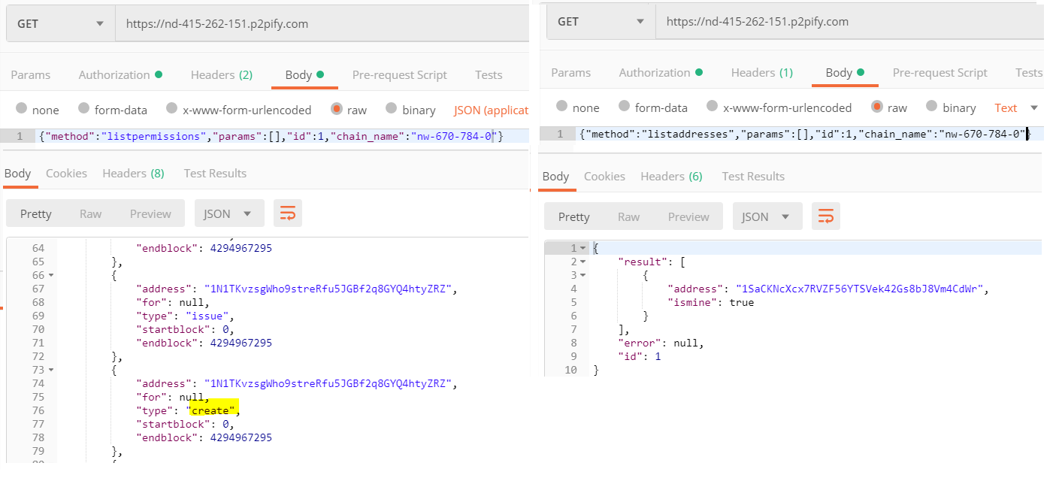Select x-www-form-urlencoded radio in right window
Screen dimensions: 1056x478
coord(713,107)
